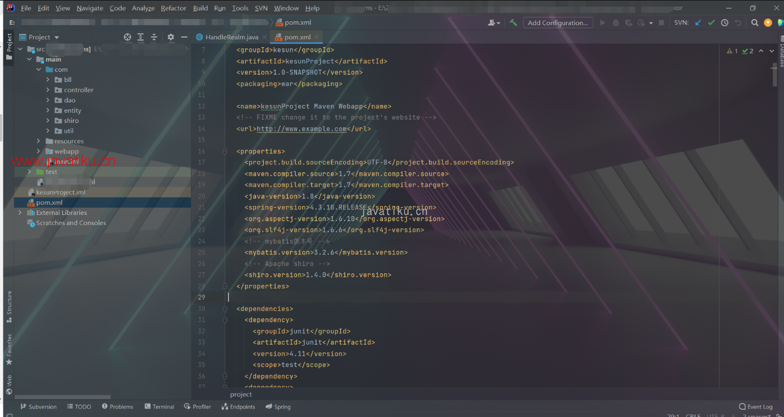This screenshot has width=784, height=417.
Task: Open the Project view dropdown
Action: click(x=39, y=37)
